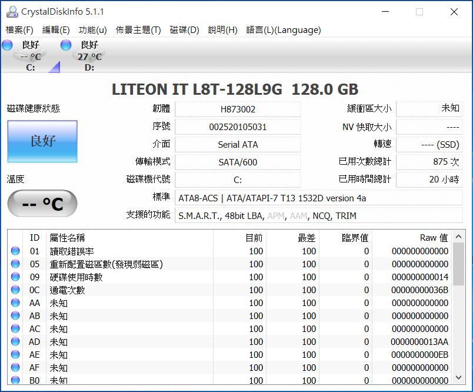
Task: Open the 功能(u) menu
Action: click(92, 30)
